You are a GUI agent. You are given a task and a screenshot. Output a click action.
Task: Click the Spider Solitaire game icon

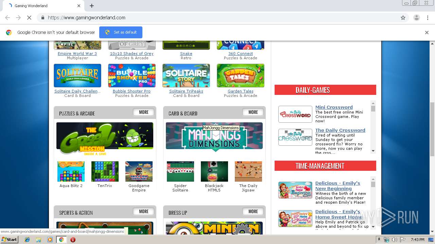point(180,171)
